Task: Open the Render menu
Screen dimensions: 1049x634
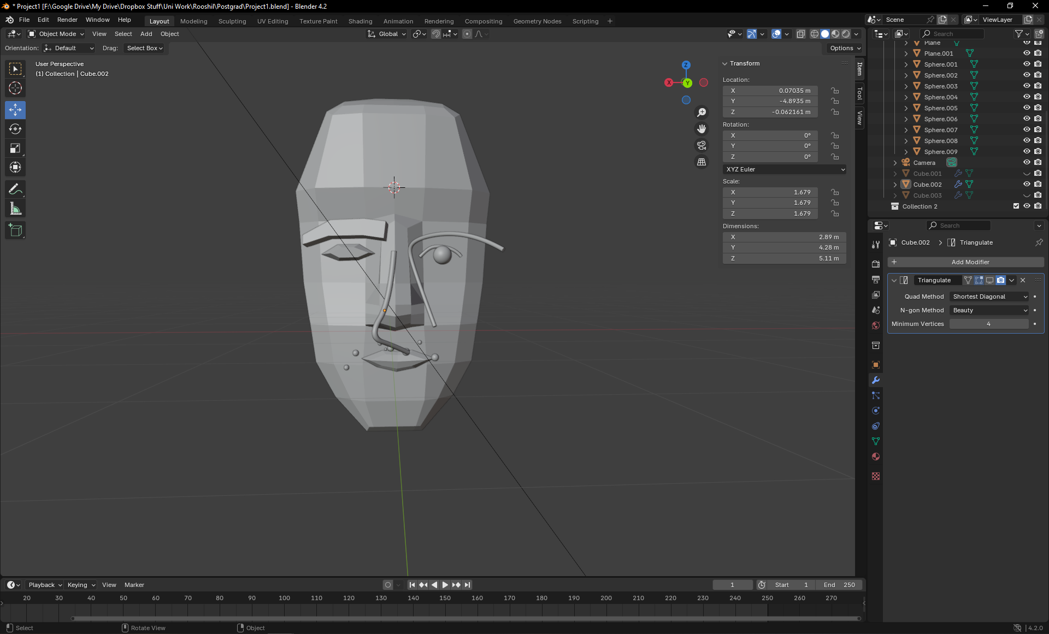Action: pos(67,20)
